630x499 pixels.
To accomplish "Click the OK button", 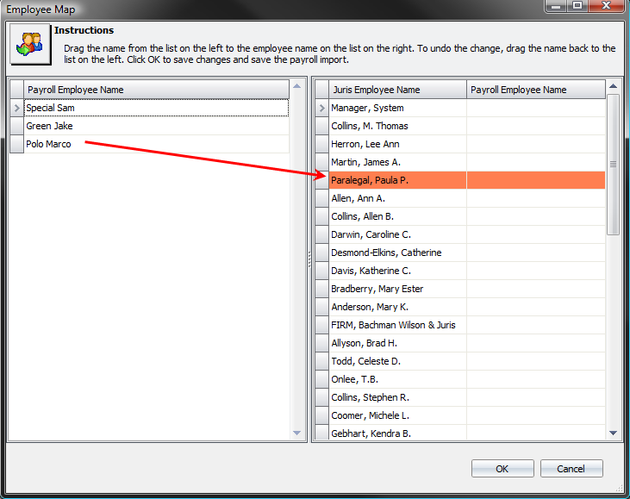I will [x=502, y=469].
